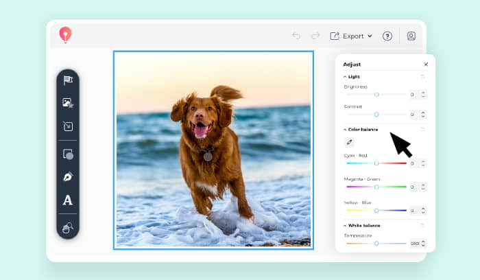Viewport: 480px width, 280px height.
Task: Open the help question mark
Action: 387,36
